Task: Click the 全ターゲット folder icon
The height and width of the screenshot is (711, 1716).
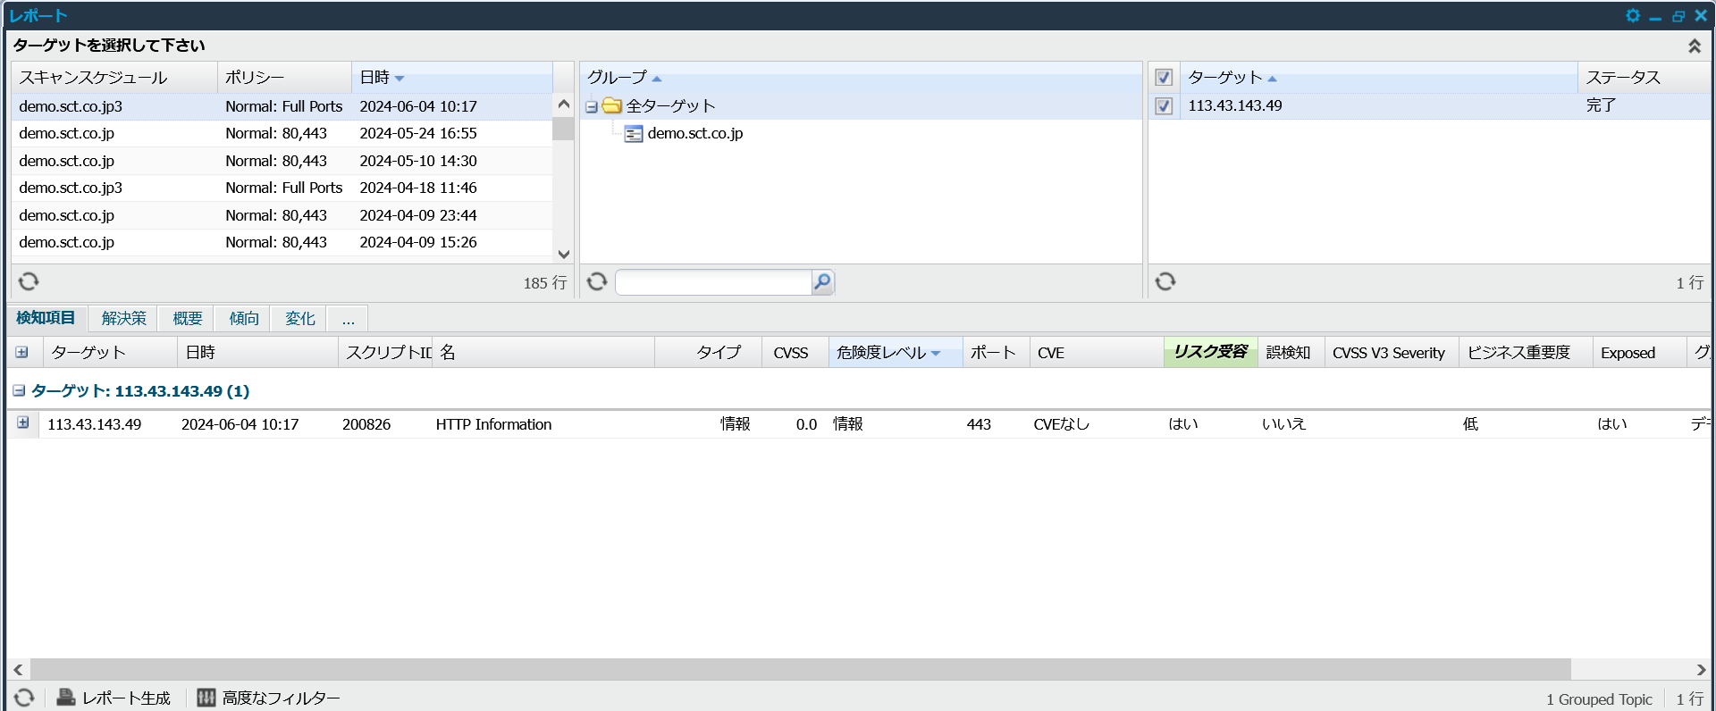Action: pos(612,105)
